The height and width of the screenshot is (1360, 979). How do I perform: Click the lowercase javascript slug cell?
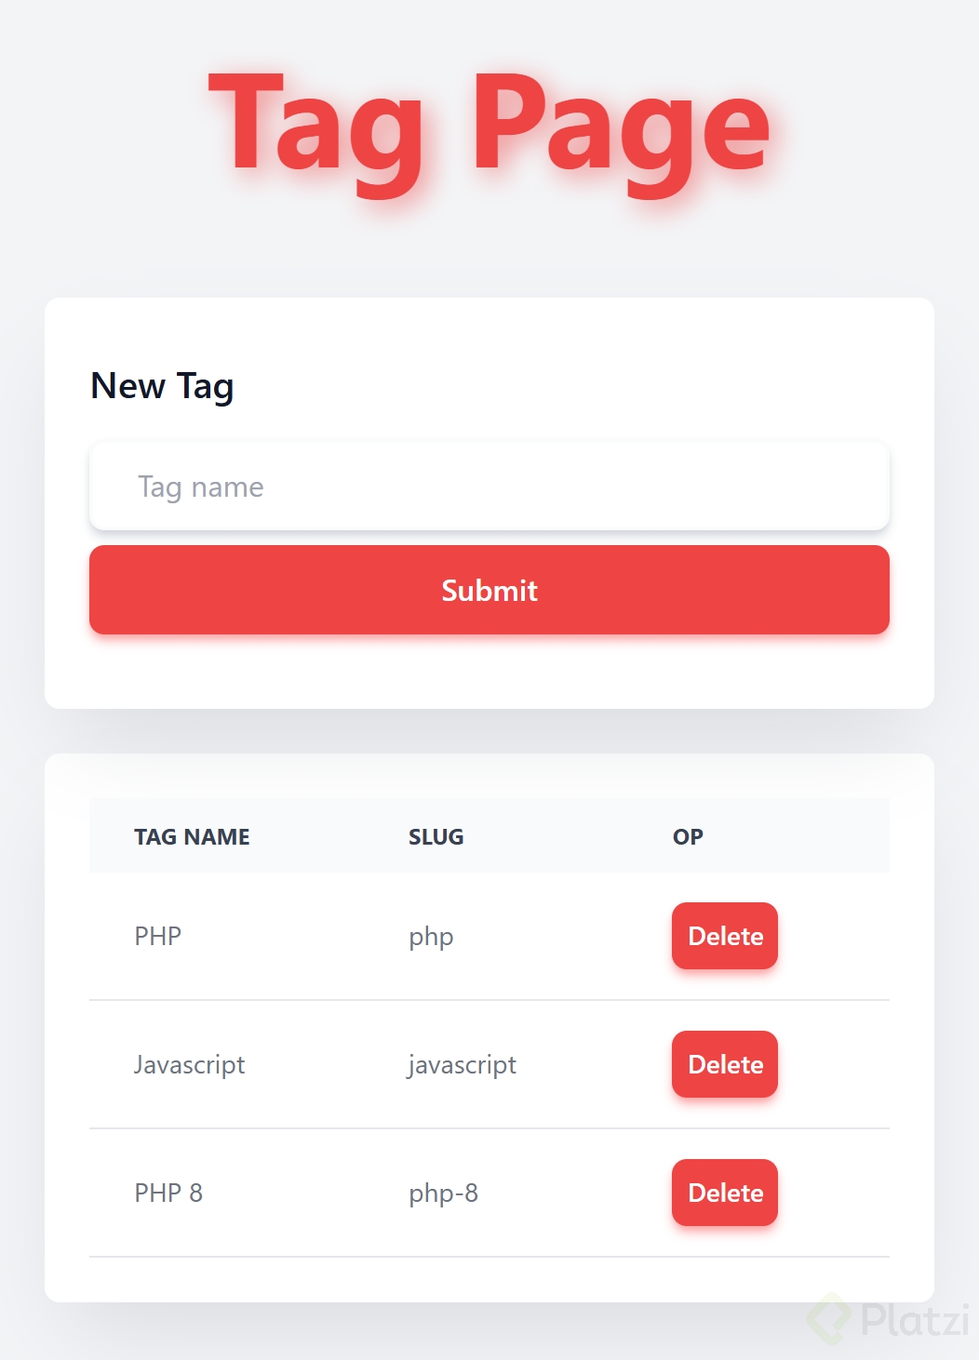pyautogui.click(x=462, y=1064)
